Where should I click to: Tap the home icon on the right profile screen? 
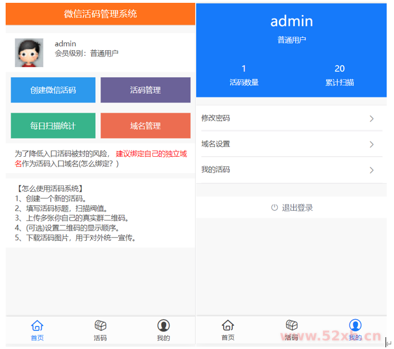228,325
